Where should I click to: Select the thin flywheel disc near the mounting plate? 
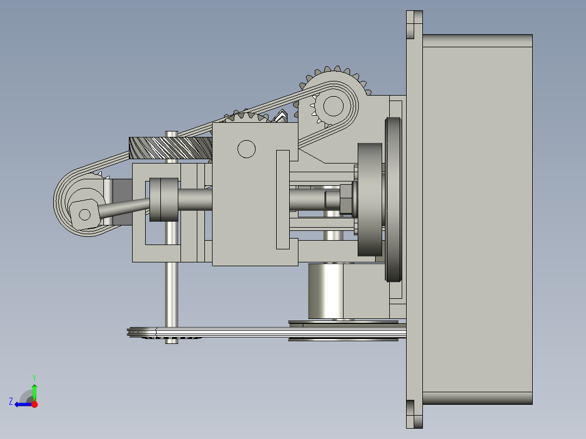pos(393,199)
